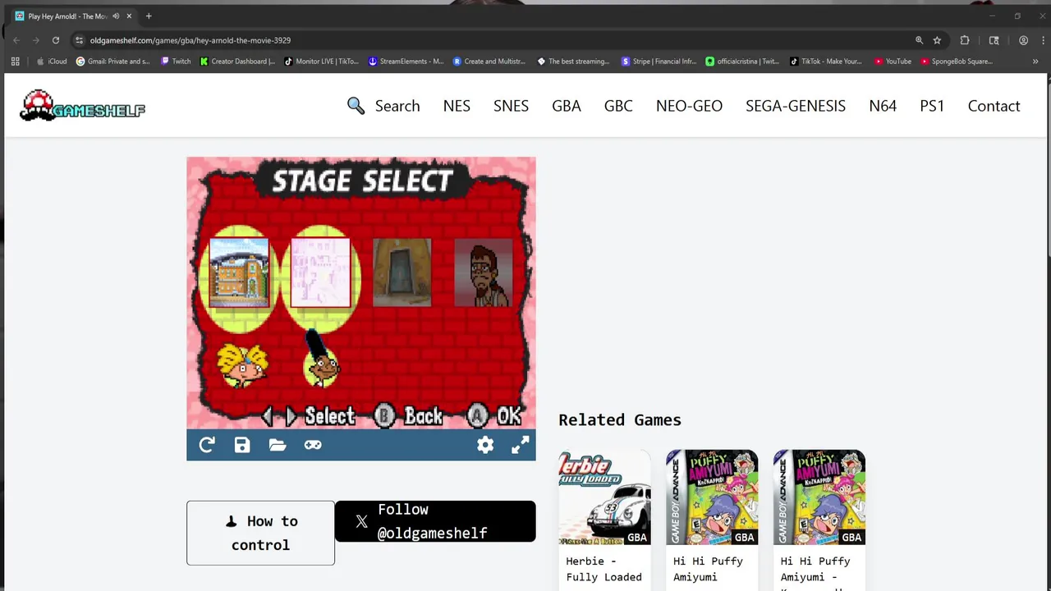1051x591 pixels.
Task: Close the Play Hey Arnold tab
Action: tap(129, 16)
